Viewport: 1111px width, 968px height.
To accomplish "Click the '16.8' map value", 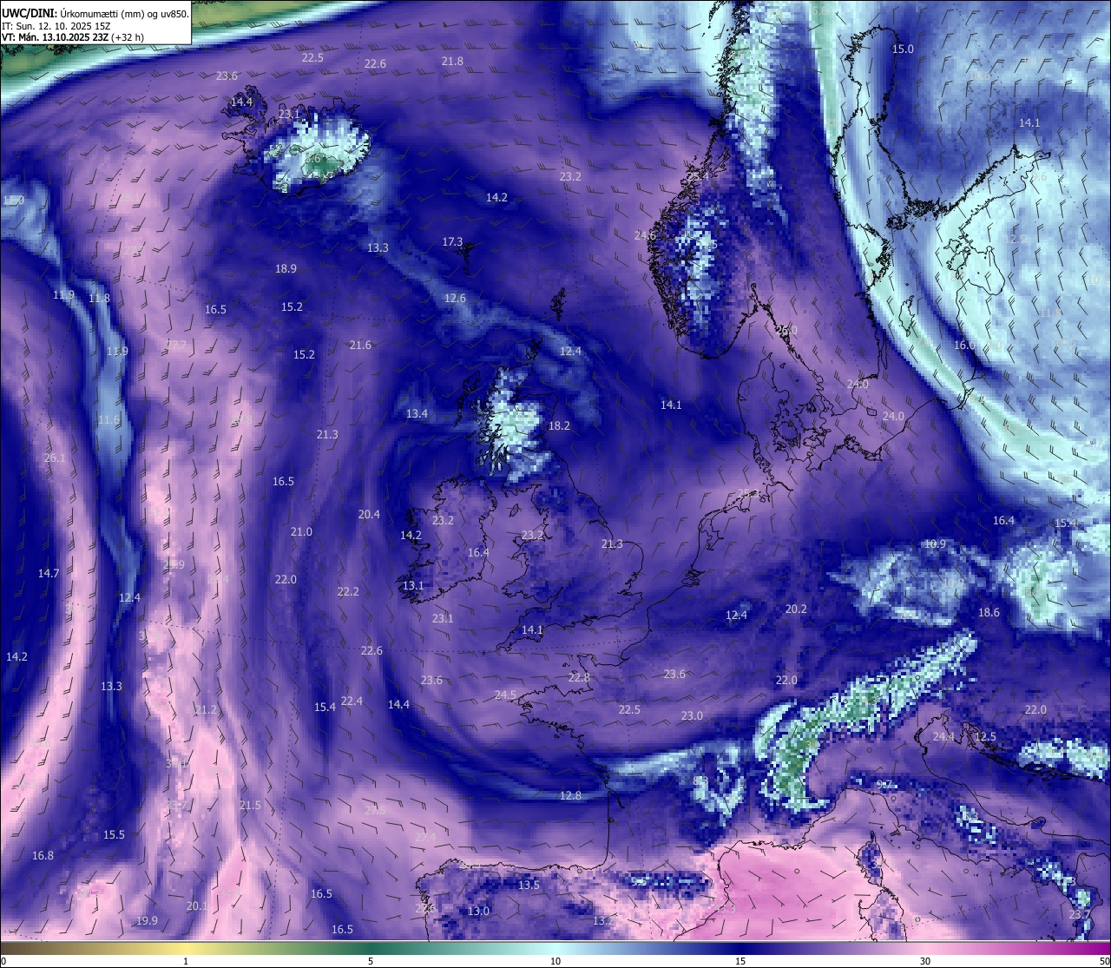I will pyautogui.click(x=43, y=856).
